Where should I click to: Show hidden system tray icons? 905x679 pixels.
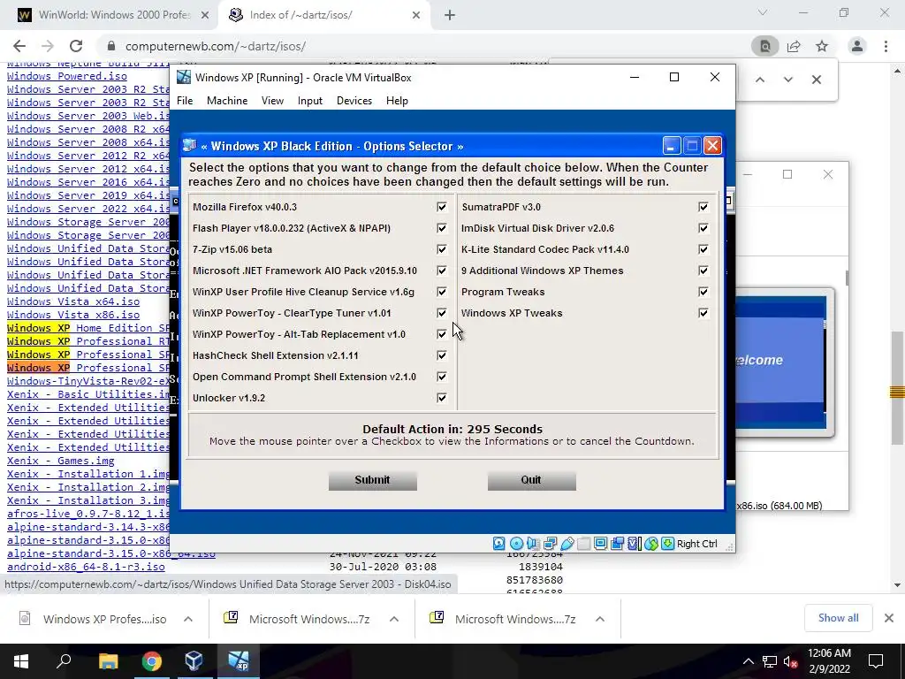[748, 661]
